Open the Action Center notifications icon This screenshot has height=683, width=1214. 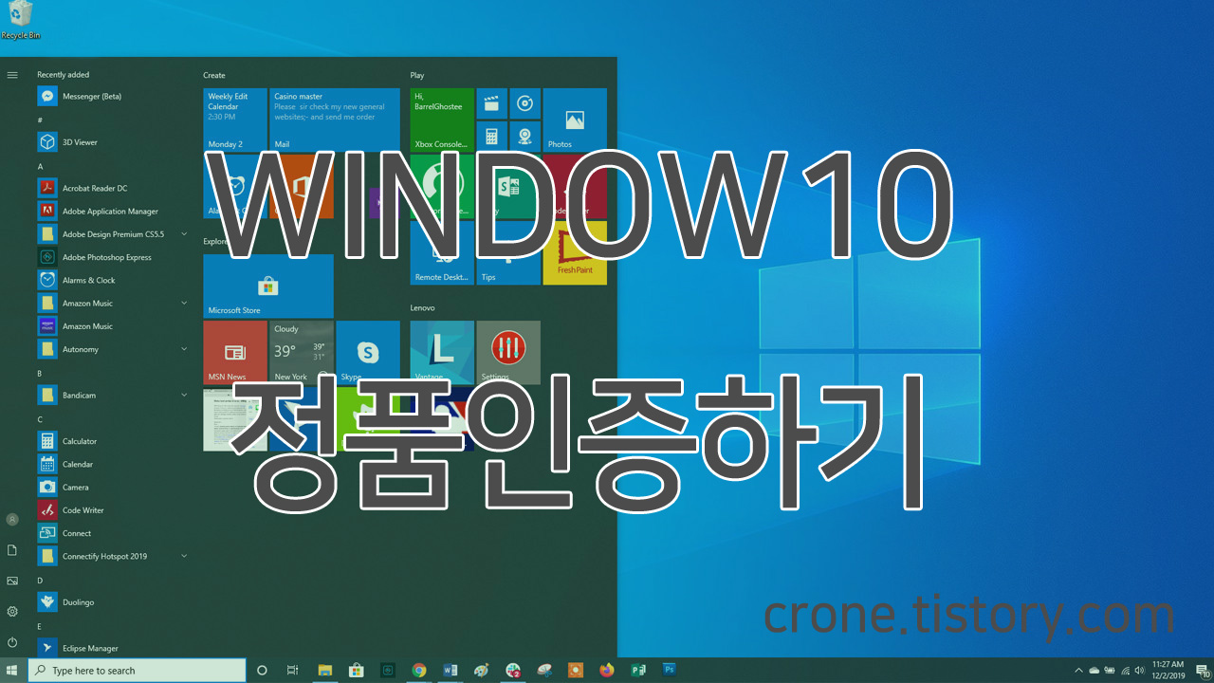click(1202, 671)
